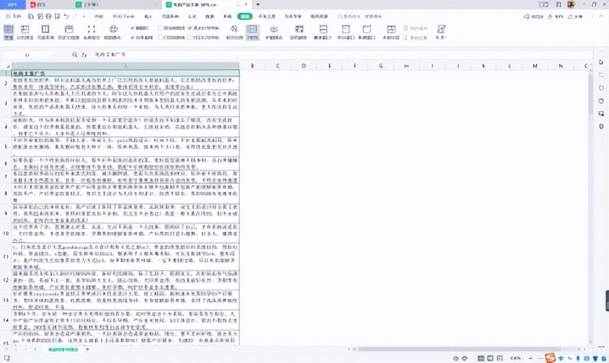Switch to Page Layout view
This screenshot has height=363, width=609.
point(46,32)
